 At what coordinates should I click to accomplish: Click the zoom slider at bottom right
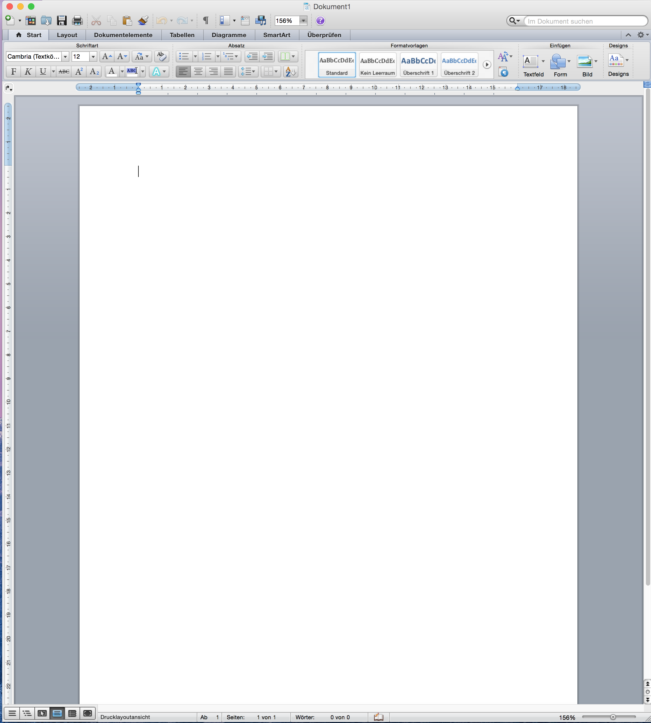click(613, 717)
